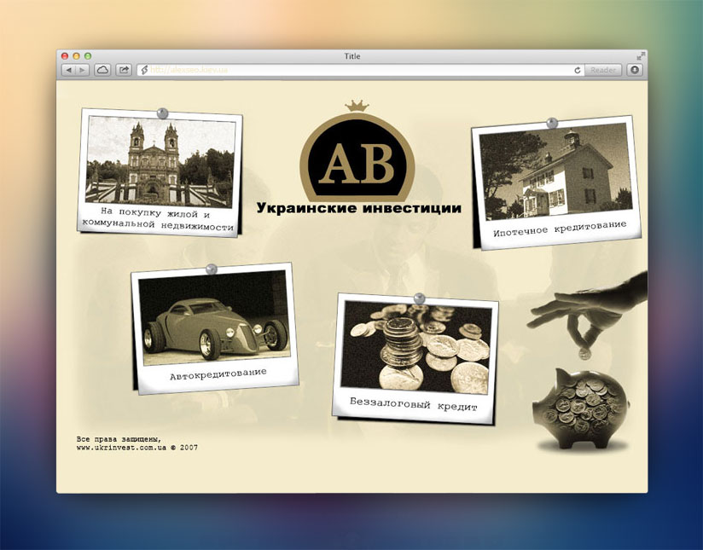Click the Автокредитование caption text
This screenshot has height=550, width=703.
point(218,373)
